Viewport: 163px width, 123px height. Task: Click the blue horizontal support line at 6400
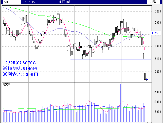[x=106, y=60]
